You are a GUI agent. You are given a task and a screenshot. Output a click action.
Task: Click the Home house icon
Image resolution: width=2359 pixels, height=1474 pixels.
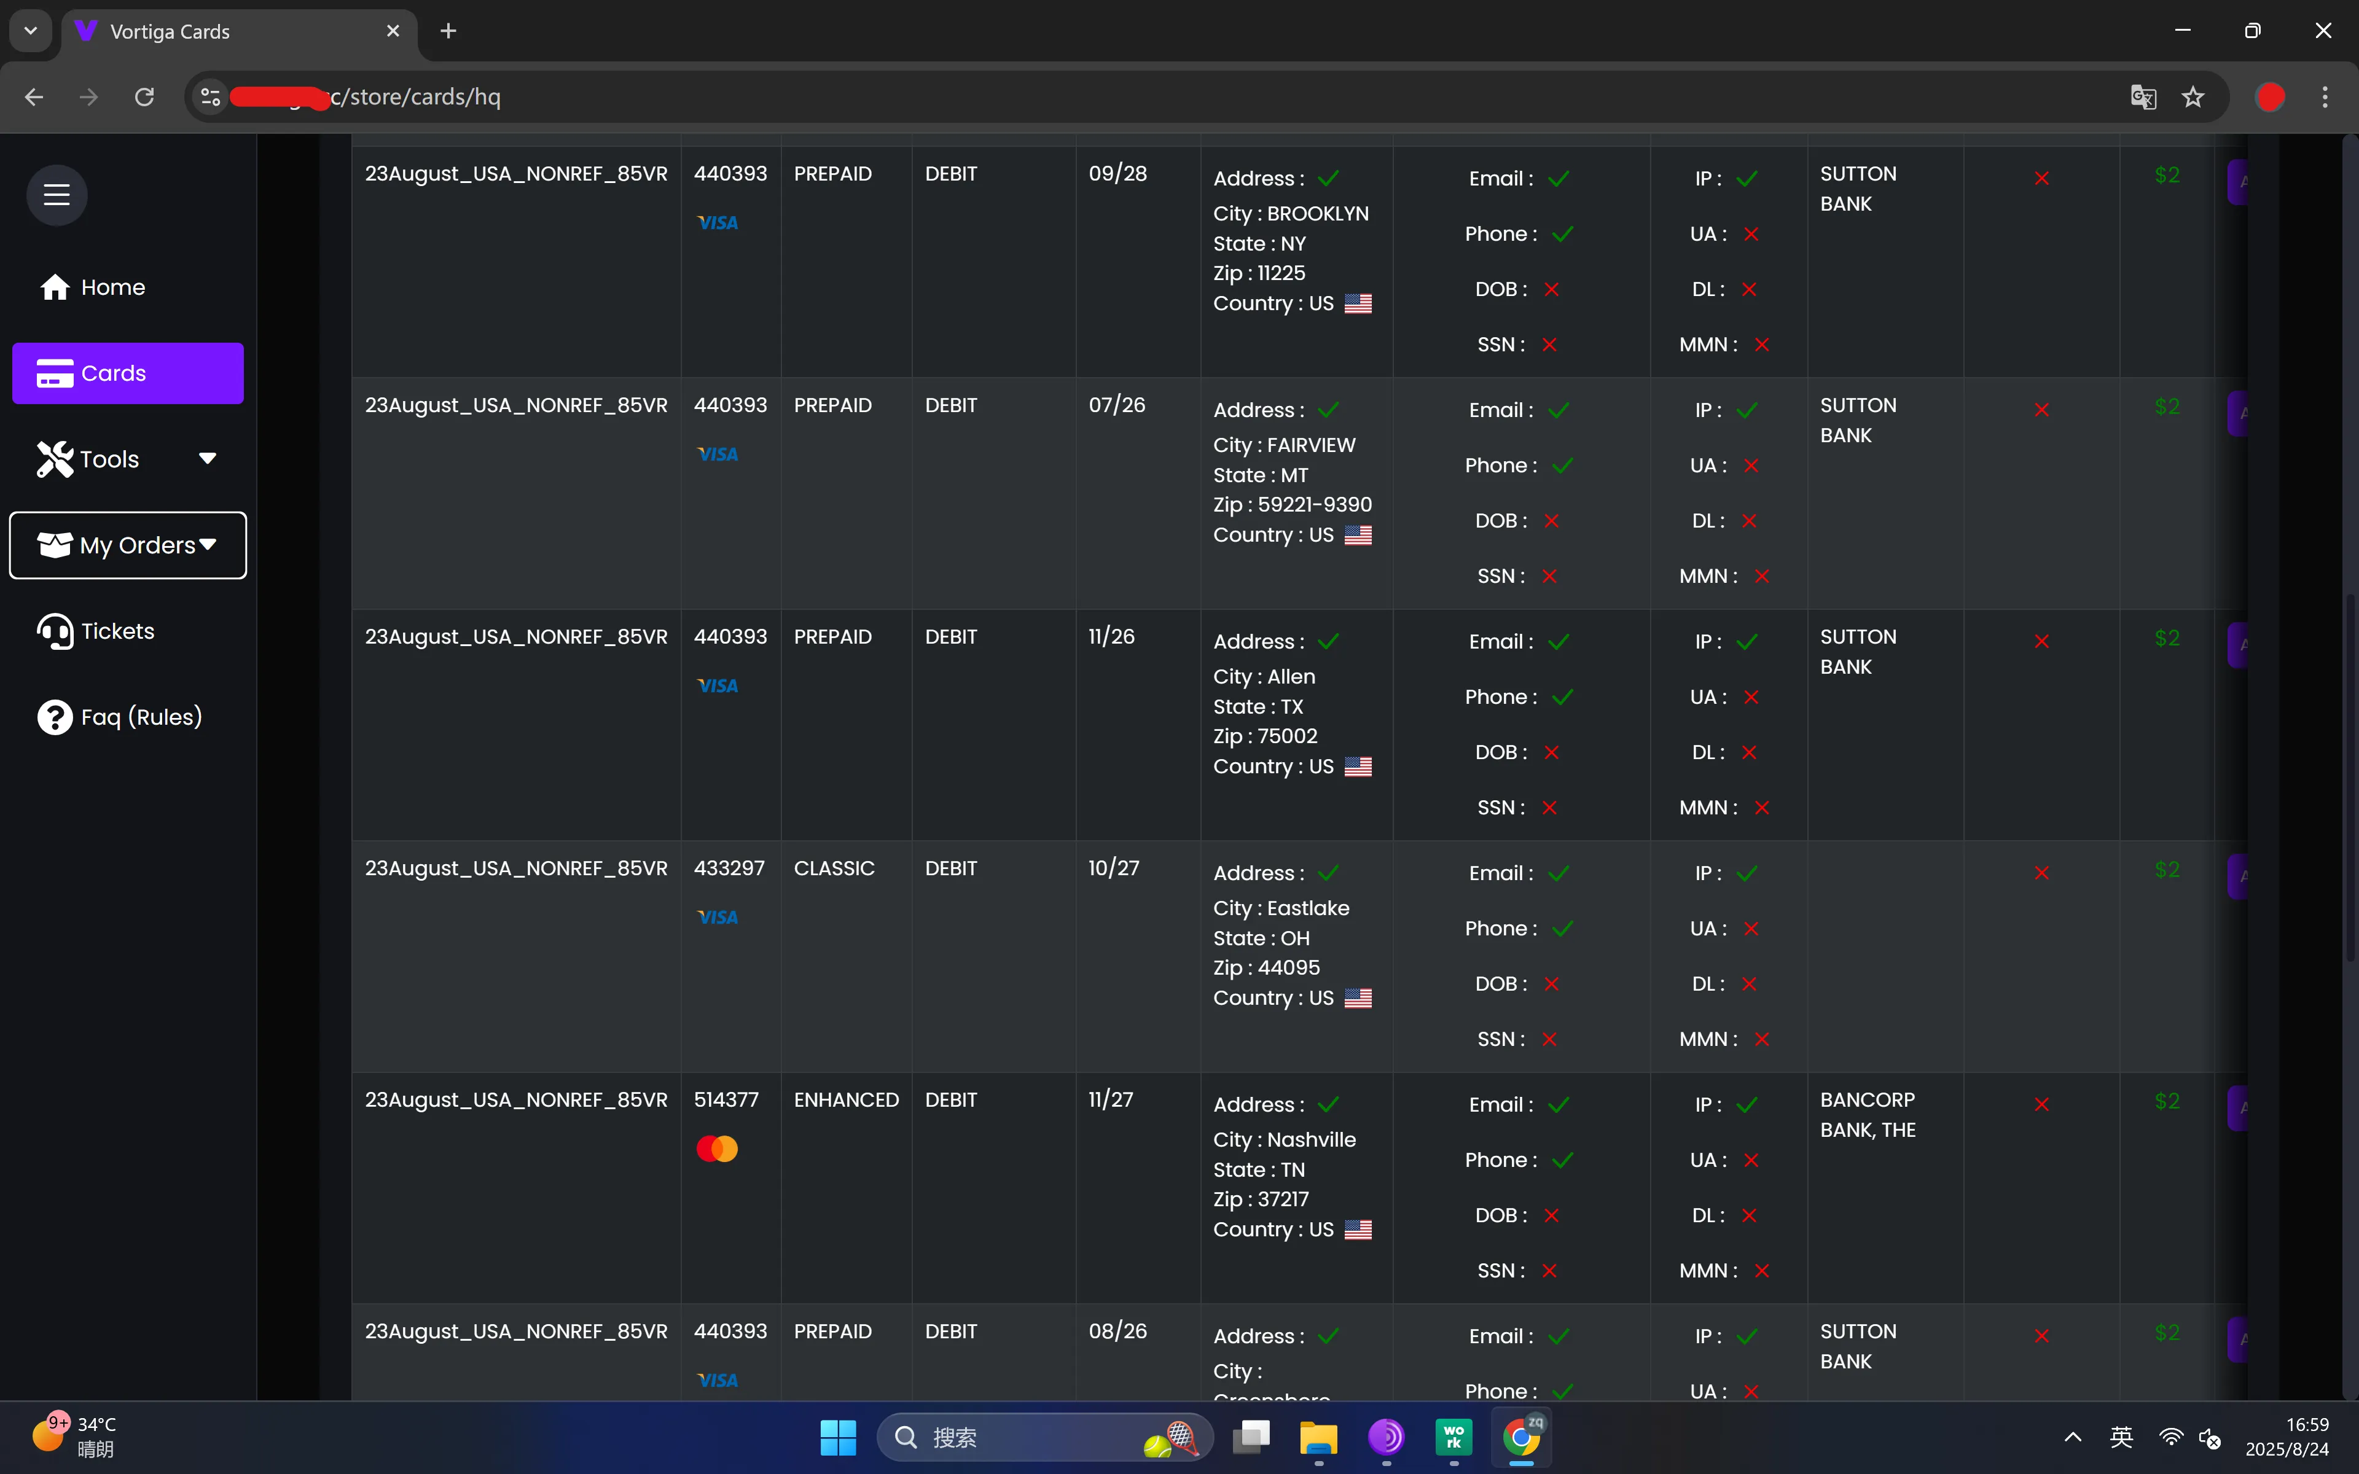55,287
